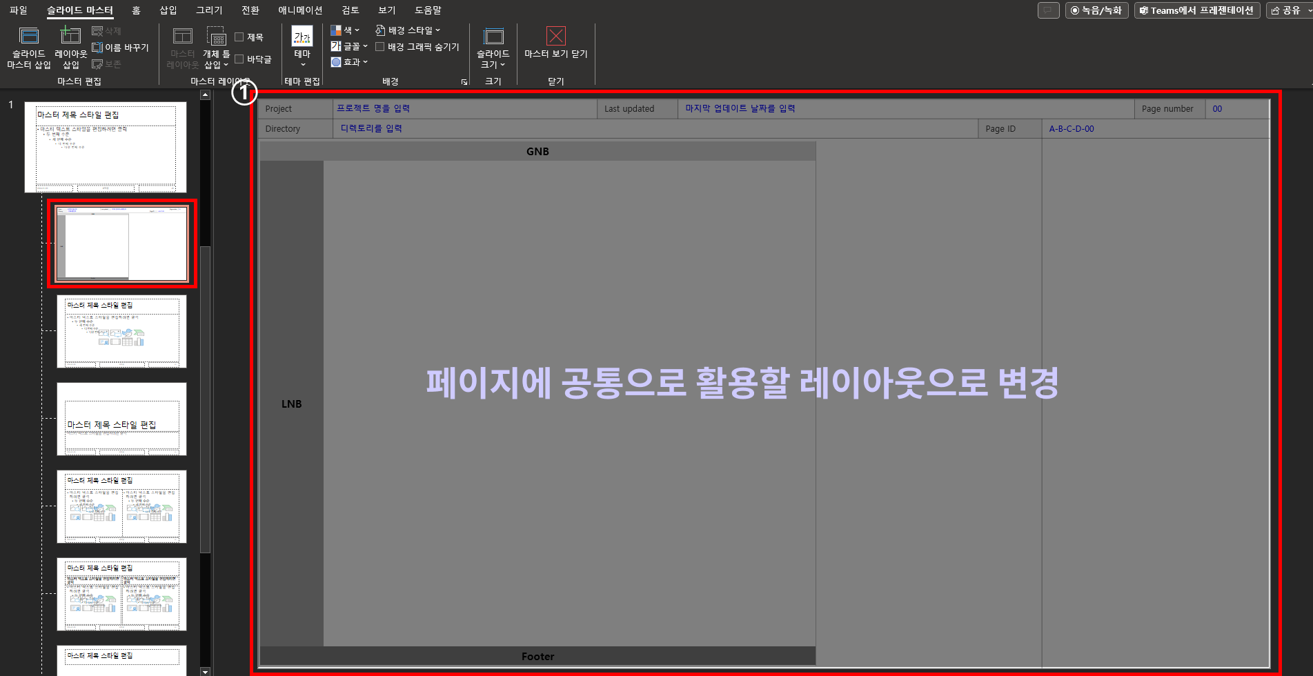Click the 디렉토리를 입력 placeholder
The height and width of the screenshot is (676, 1313).
tap(371, 128)
